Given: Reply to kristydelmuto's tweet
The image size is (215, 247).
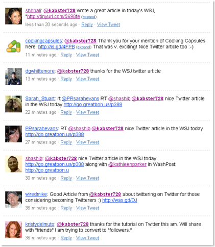Looking at the screenshot, I should coord(66,238).
